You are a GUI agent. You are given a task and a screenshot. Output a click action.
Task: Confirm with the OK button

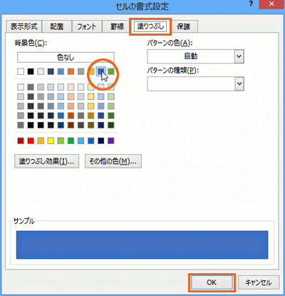pos(212,282)
